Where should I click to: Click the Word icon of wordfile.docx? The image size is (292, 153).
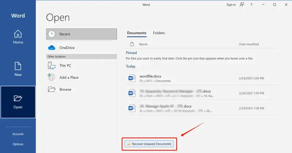click(x=132, y=78)
